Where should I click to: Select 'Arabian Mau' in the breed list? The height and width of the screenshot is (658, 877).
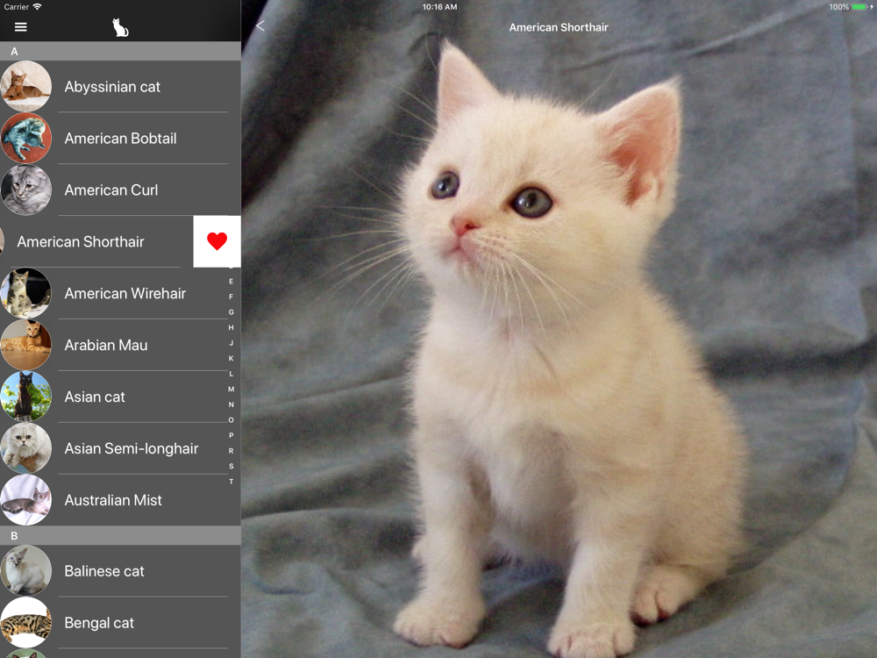click(x=106, y=345)
